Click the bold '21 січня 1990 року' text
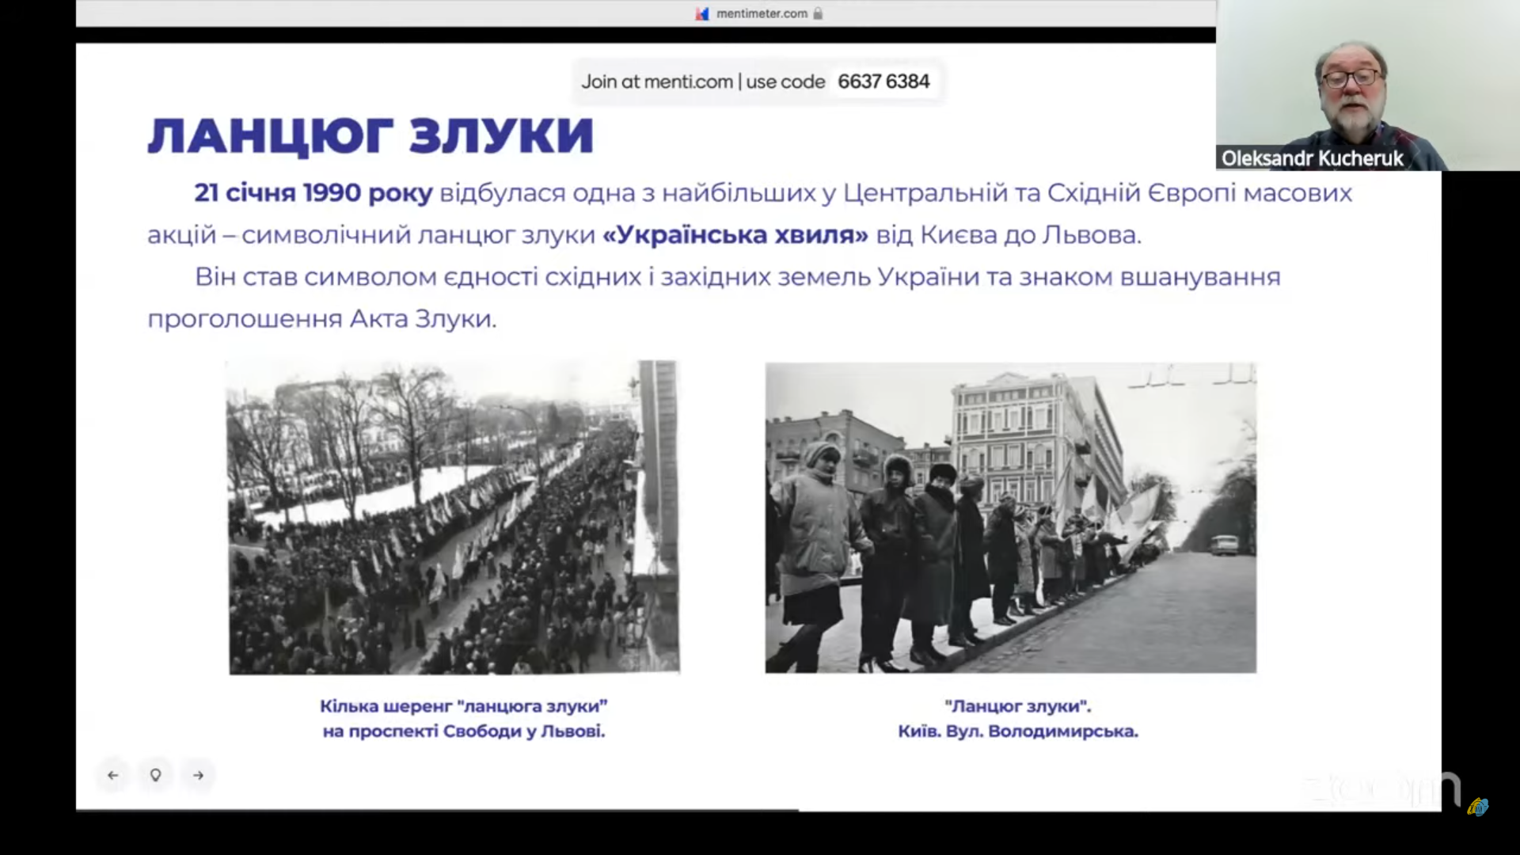1520x855 pixels. [x=313, y=192]
